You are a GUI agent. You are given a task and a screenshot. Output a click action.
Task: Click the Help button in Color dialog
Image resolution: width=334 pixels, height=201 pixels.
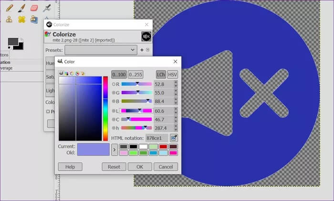coord(70,167)
